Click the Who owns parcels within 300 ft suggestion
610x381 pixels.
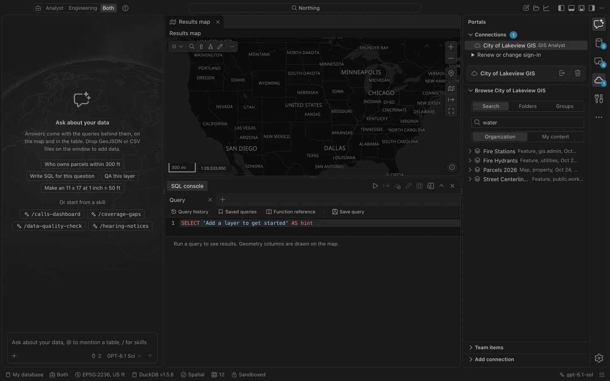point(82,164)
